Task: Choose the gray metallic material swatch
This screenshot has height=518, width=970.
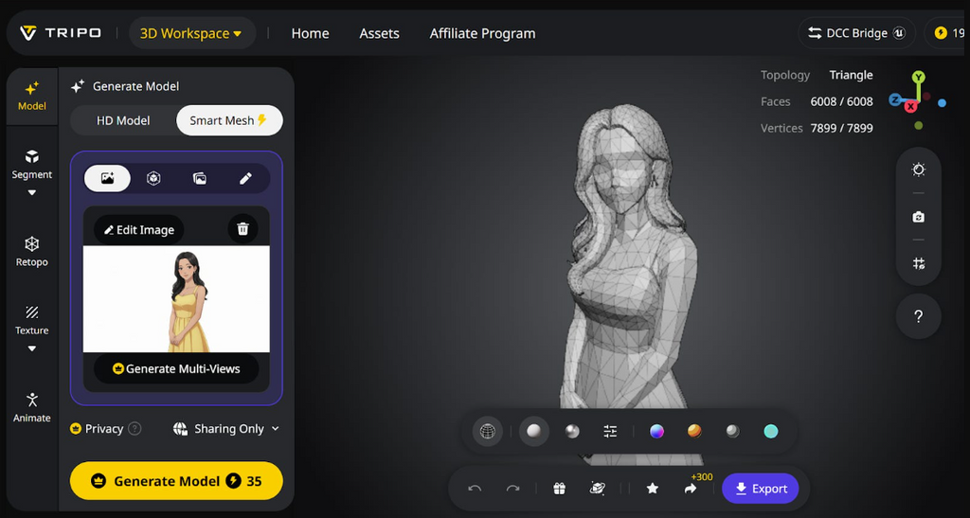Action: click(x=732, y=432)
